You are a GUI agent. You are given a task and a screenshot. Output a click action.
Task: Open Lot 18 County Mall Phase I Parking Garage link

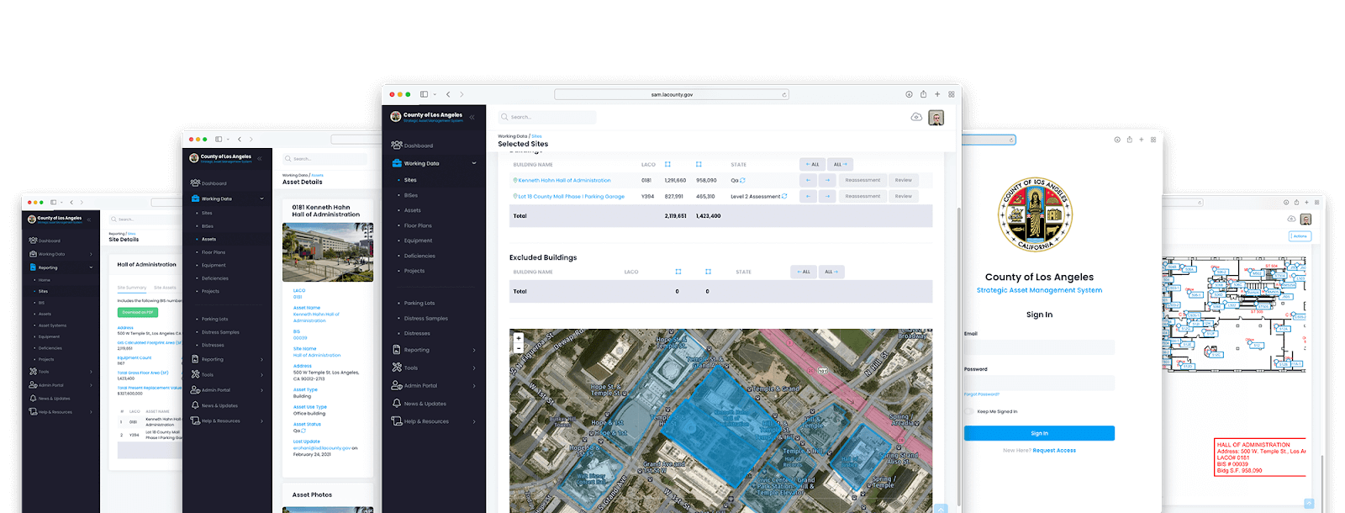point(571,196)
